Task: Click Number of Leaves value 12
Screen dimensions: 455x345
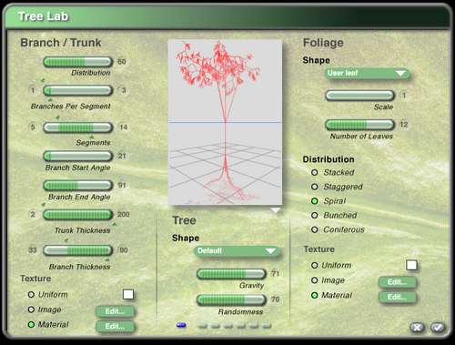Action: coord(404,125)
